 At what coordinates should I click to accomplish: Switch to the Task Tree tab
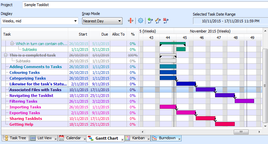pos(16,138)
